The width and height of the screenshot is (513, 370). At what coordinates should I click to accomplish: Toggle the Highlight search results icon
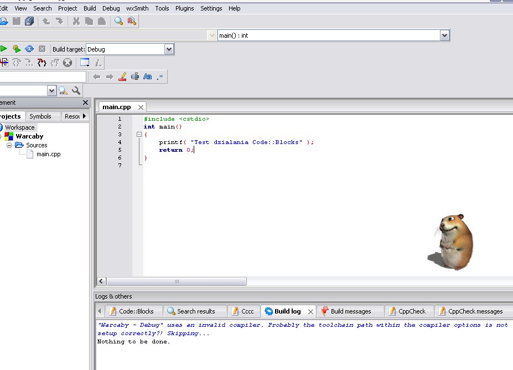pyautogui.click(x=122, y=76)
